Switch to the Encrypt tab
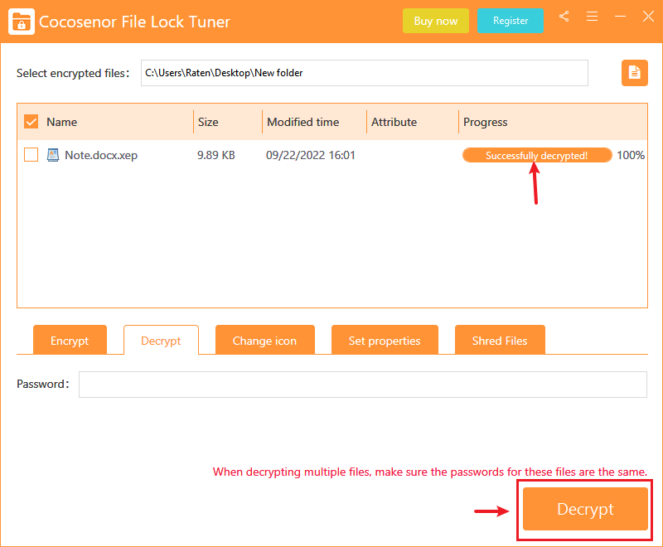 70,340
